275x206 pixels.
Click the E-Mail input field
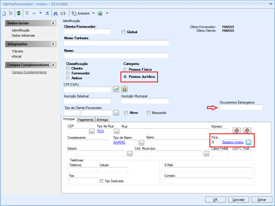coord(208,170)
